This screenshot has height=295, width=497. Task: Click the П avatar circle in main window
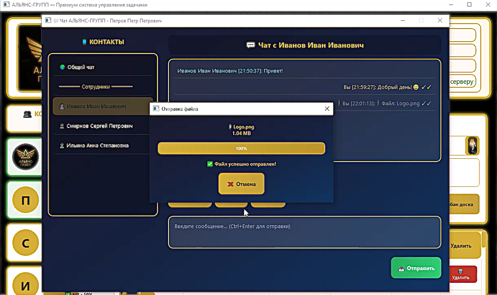25,200
